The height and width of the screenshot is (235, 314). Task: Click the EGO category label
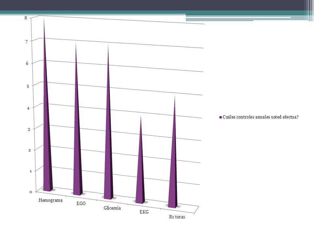click(81, 203)
